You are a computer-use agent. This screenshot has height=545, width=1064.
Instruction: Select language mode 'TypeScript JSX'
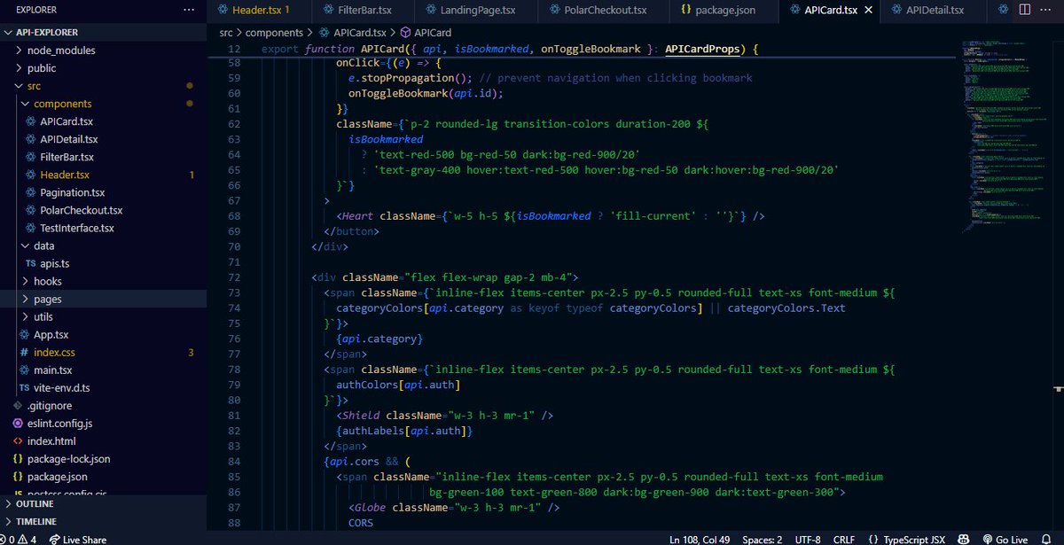pyautogui.click(x=915, y=539)
